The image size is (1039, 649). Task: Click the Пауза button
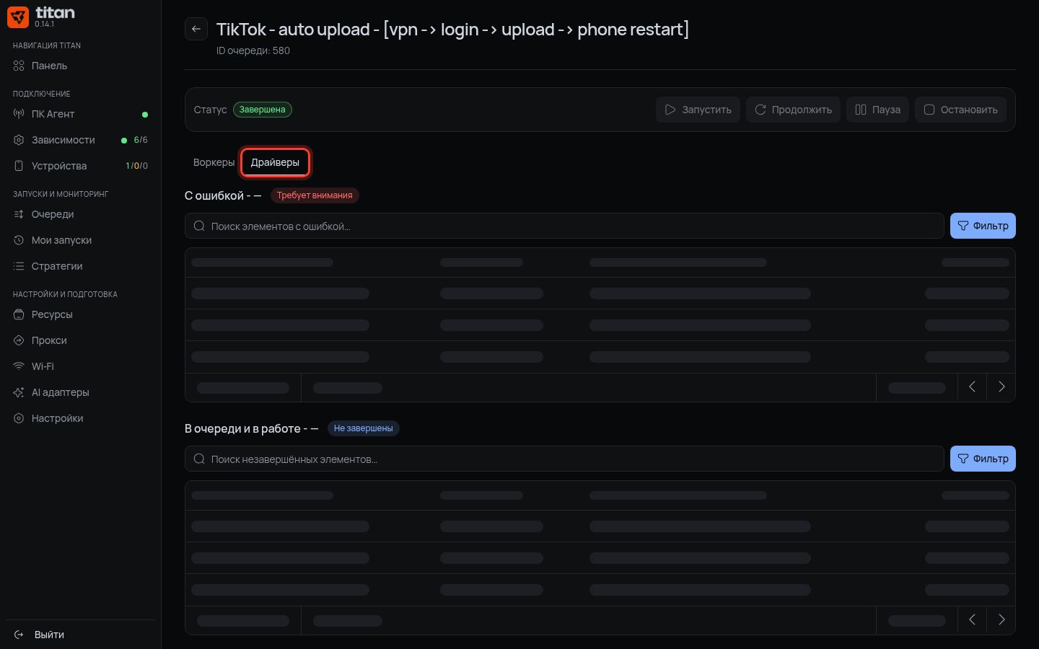pyautogui.click(x=877, y=110)
